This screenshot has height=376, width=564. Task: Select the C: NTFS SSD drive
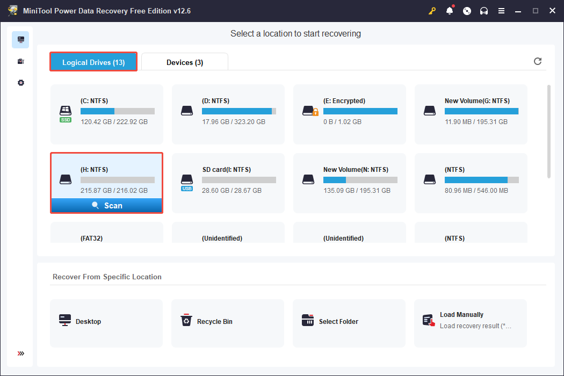106,114
